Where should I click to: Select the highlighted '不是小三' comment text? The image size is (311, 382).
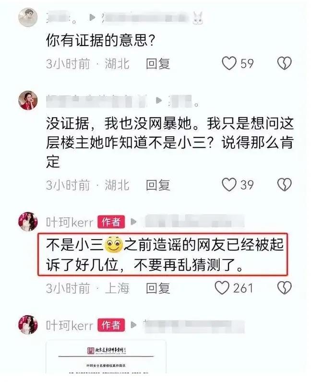coord(163,254)
